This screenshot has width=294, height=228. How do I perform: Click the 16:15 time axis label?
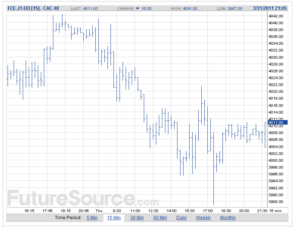29,211
